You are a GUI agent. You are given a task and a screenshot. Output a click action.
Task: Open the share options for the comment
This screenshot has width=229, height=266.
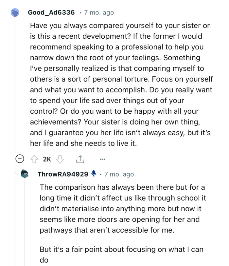(79, 159)
